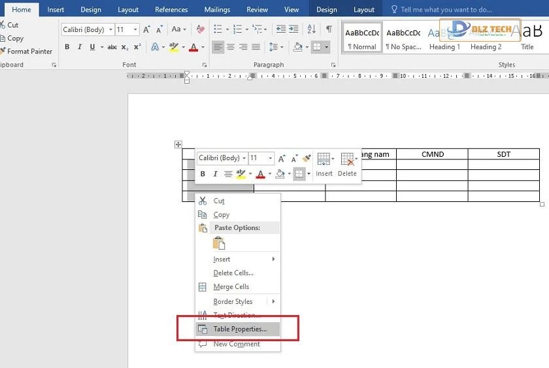Toggle Italic in the ribbon Font group

pyautogui.click(x=80, y=47)
